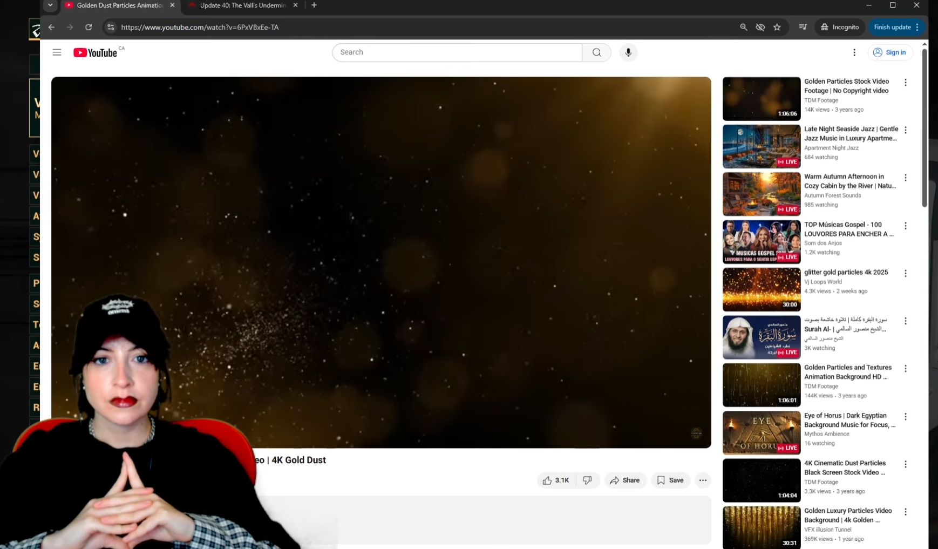
Task: Click the browser address bar URL
Action: (x=200, y=27)
